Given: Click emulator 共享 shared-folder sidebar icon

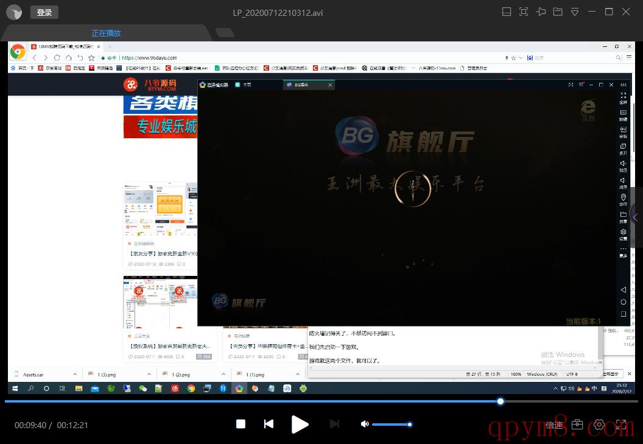Looking at the screenshot, I should pyautogui.click(x=624, y=217).
